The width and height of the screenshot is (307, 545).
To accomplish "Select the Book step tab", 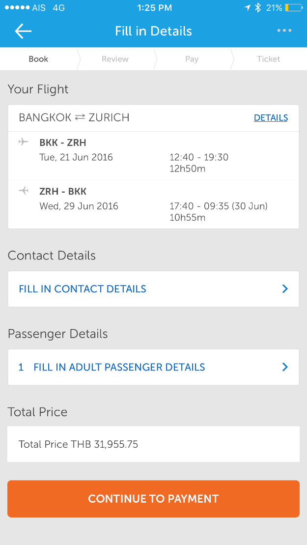I will click(x=38, y=59).
